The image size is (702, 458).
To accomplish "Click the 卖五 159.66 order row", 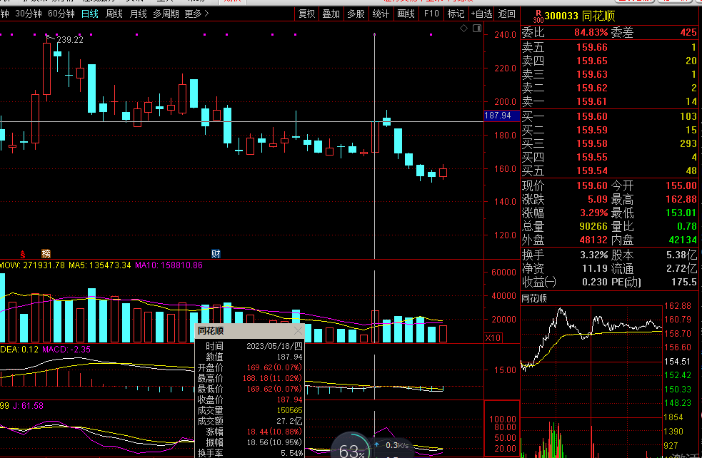I will (609, 47).
